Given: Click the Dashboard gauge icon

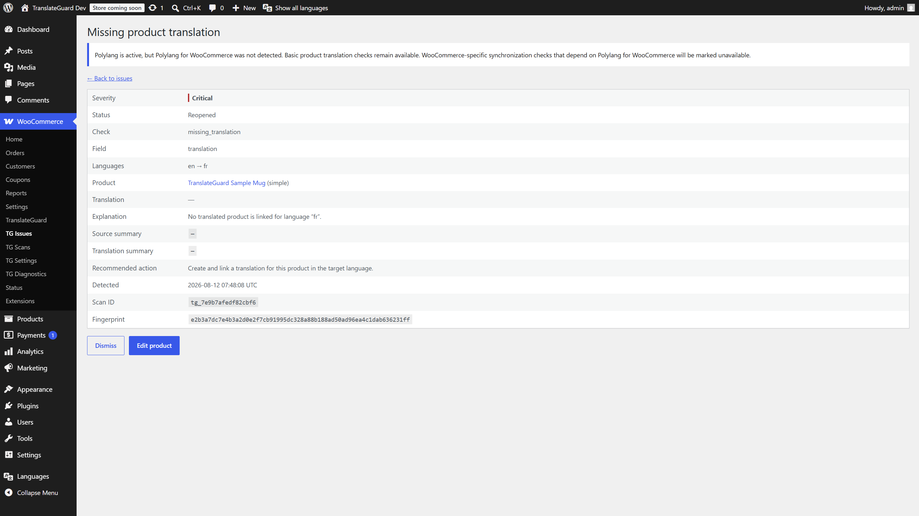Looking at the screenshot, I should tap(9, 29).
